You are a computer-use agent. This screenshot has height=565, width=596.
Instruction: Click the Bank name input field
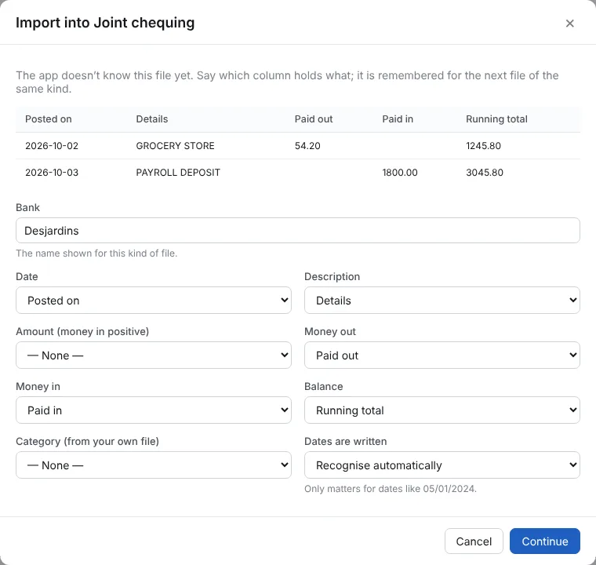click(298, 231)
